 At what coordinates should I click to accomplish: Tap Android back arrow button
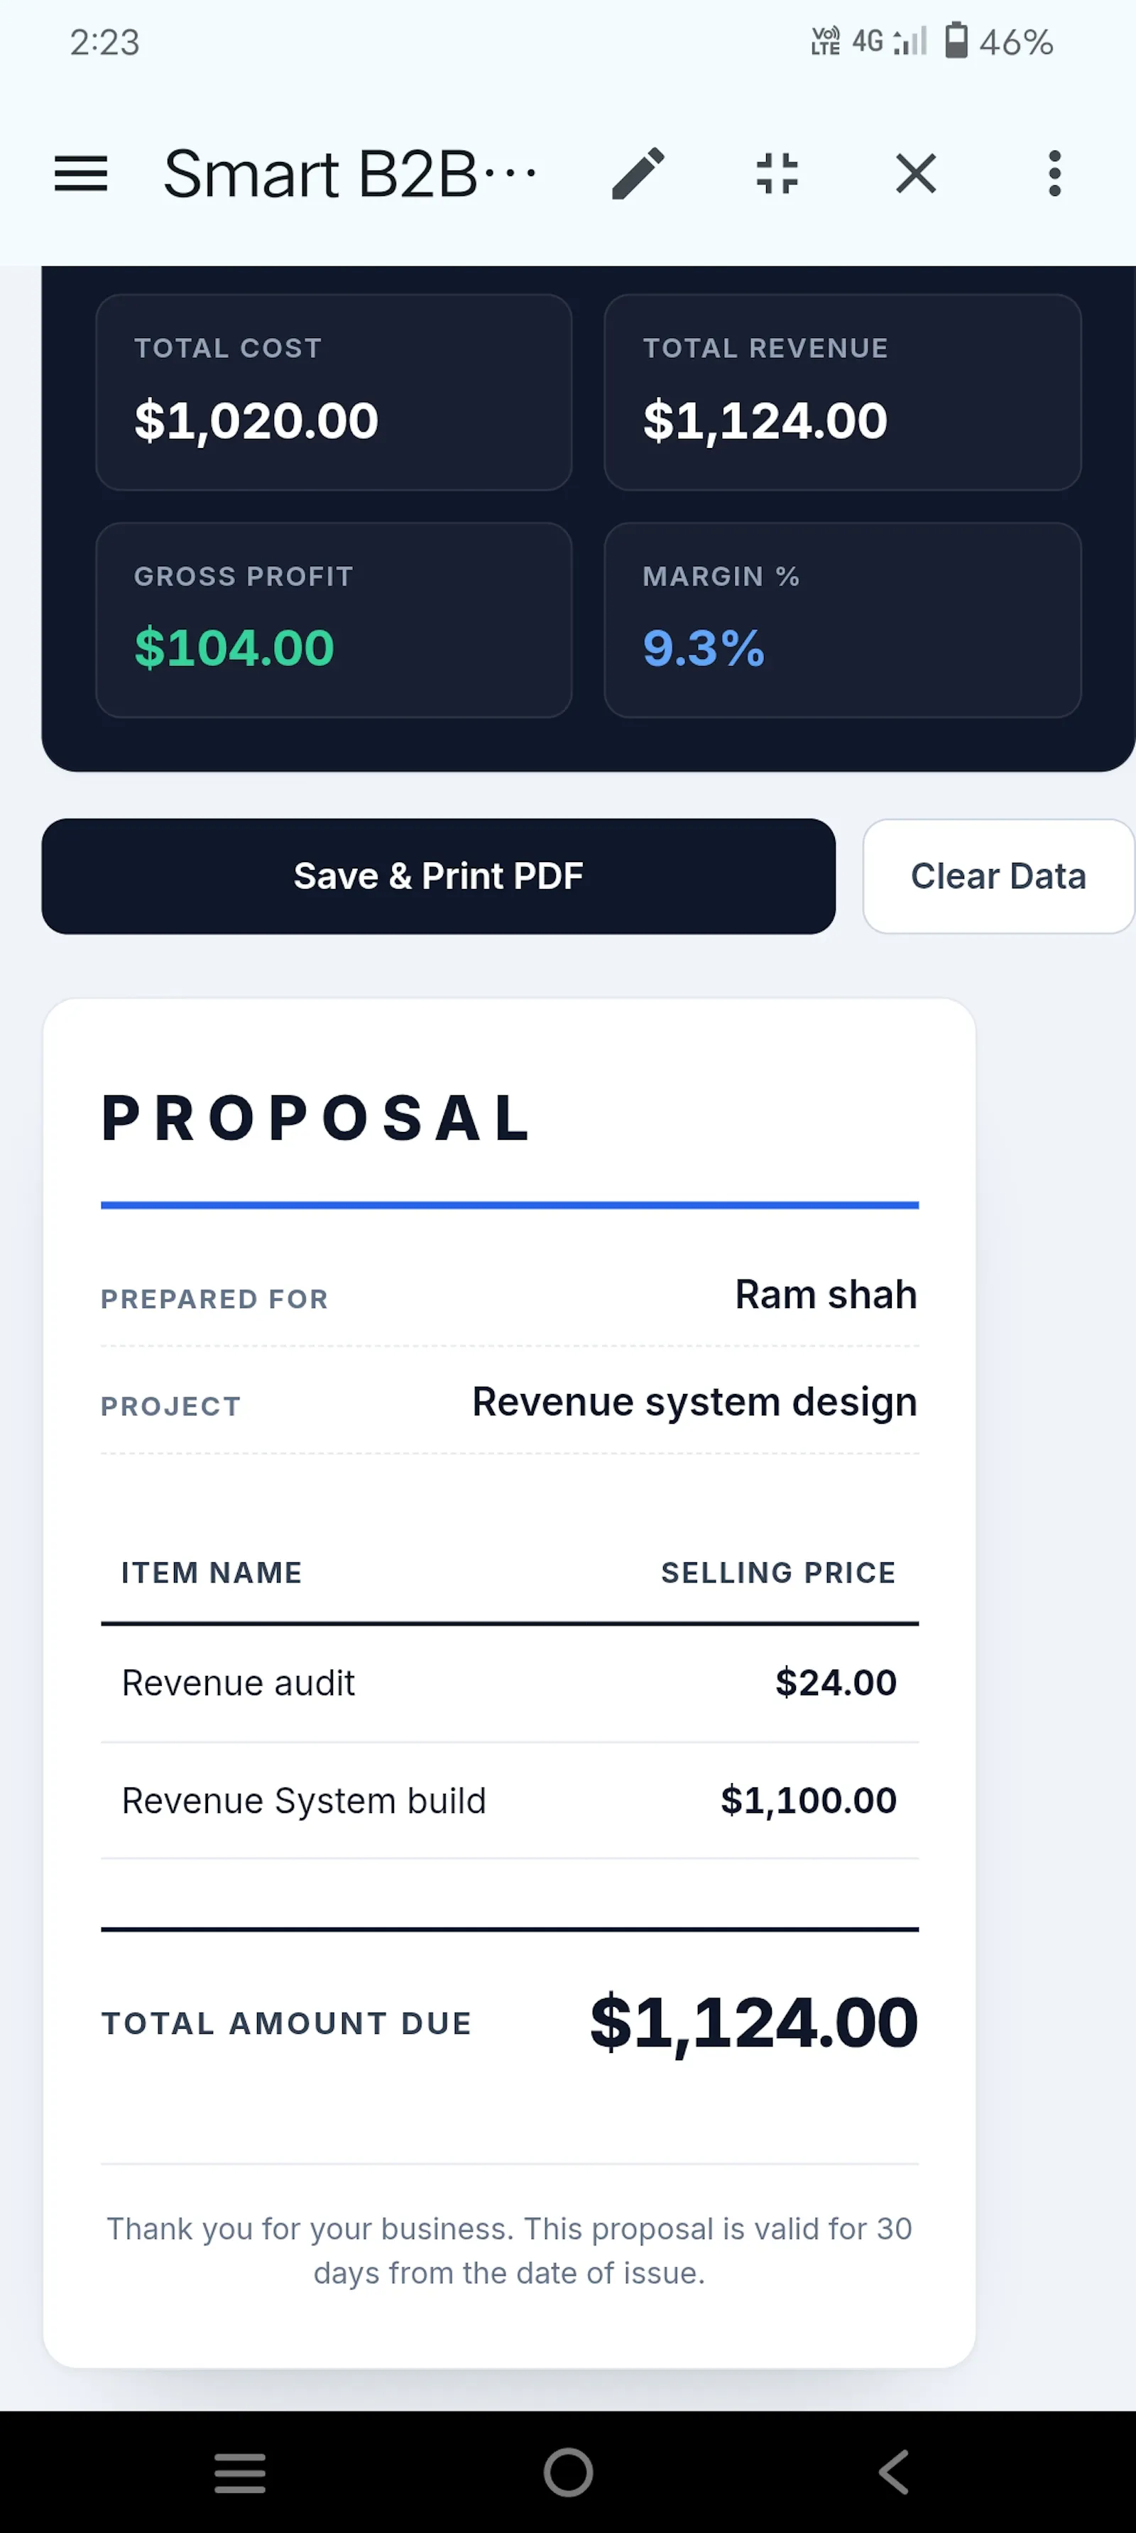894,2472
